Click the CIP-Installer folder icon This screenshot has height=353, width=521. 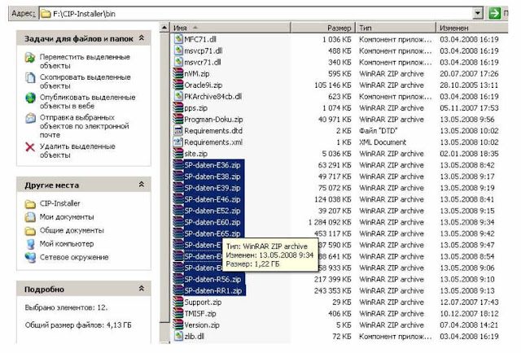[x=30, y=203]
